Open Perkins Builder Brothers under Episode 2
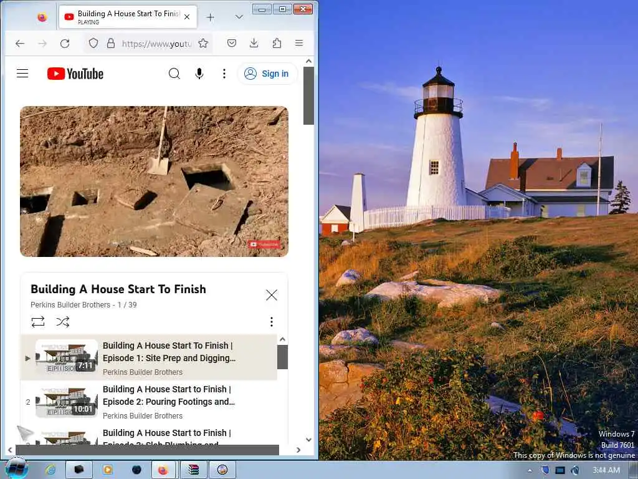638x479 pixels. 143,416
